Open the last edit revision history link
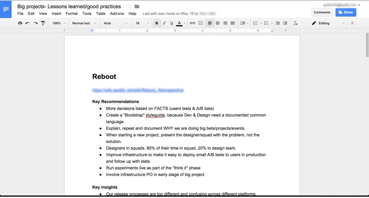 (179, 14)
